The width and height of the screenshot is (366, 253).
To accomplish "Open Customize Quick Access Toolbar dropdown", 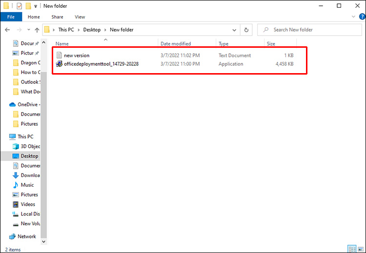I will point(36,6).
